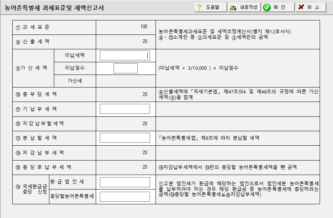This screenshot has width=333, height=218.
Task: Focus the ⑪ 기납부세액 input field
Action: (125, 109)
